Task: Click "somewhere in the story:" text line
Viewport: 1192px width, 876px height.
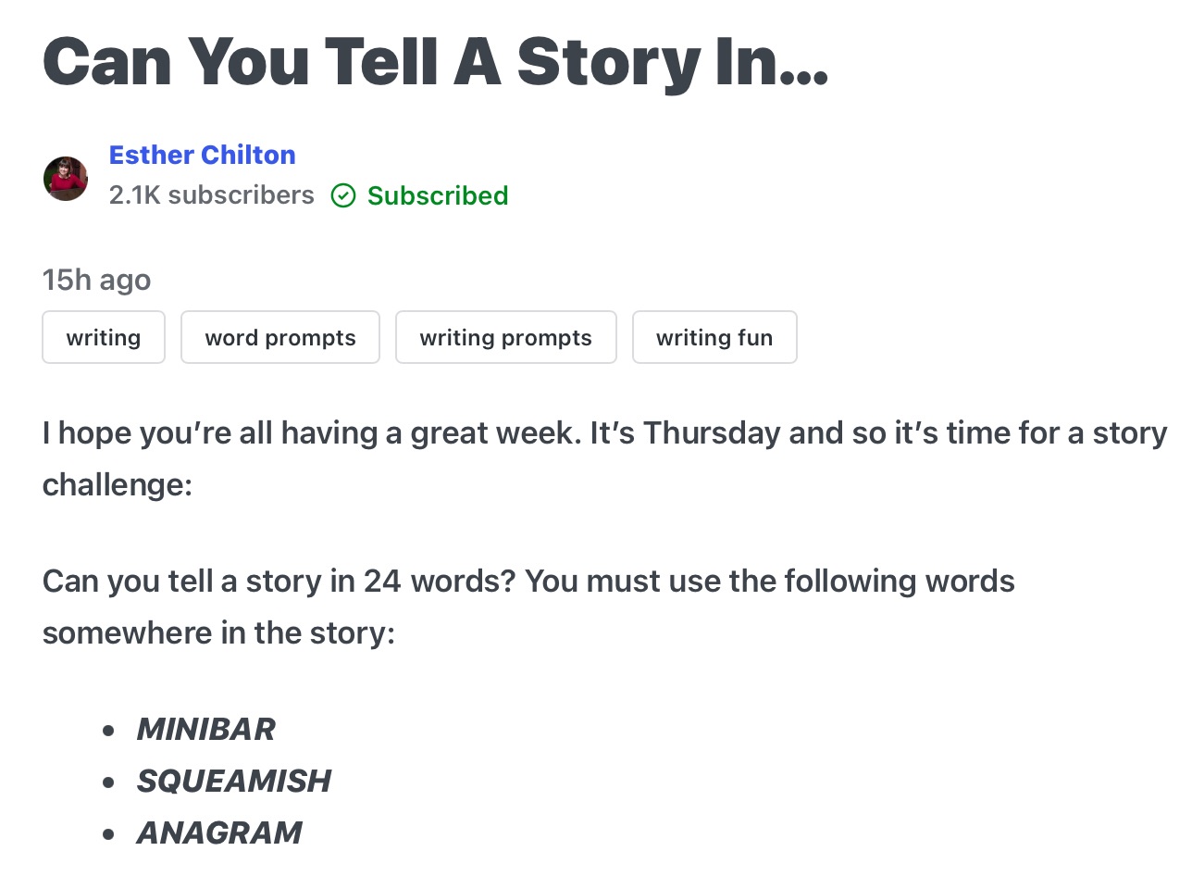Action: tap(218, 633)
